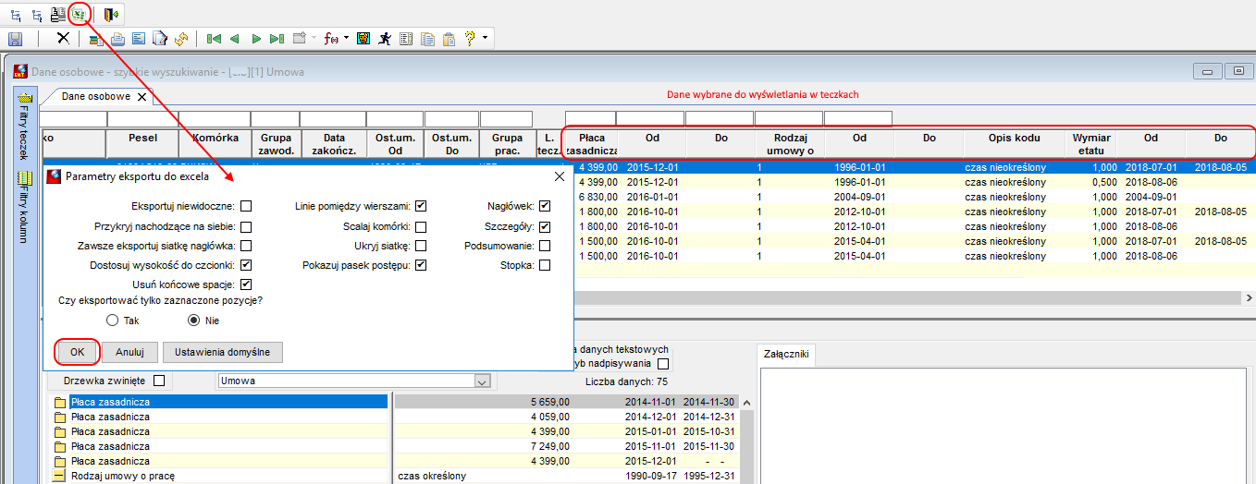Screen dimensions: 1256x484
Task: Uncheck Usuń końcowe spacje
Action: [246, 284]
